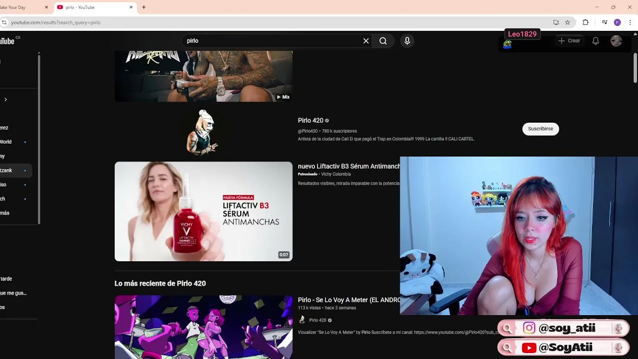Click the @Pirlo420 780 k suscriptores text
The width and height of the screenshot is (638, 359).
(x=327, y=131)
